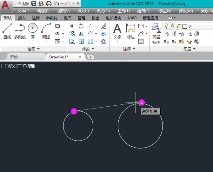
Task: Click the Dimension (标注) tool
Action: tap(130, 31)
